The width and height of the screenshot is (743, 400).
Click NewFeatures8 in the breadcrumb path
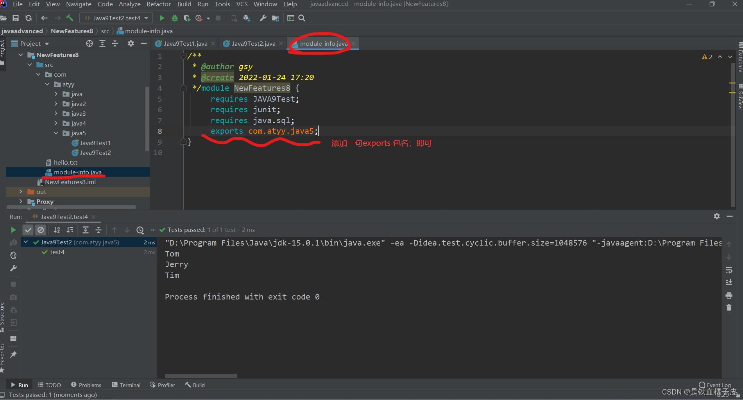coord(72,31)
